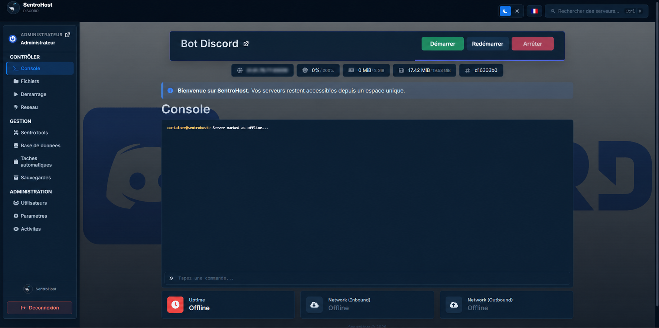659x328 pixels.
Task: Stop the server with Arrêter
Action: [x=532, y=44]
